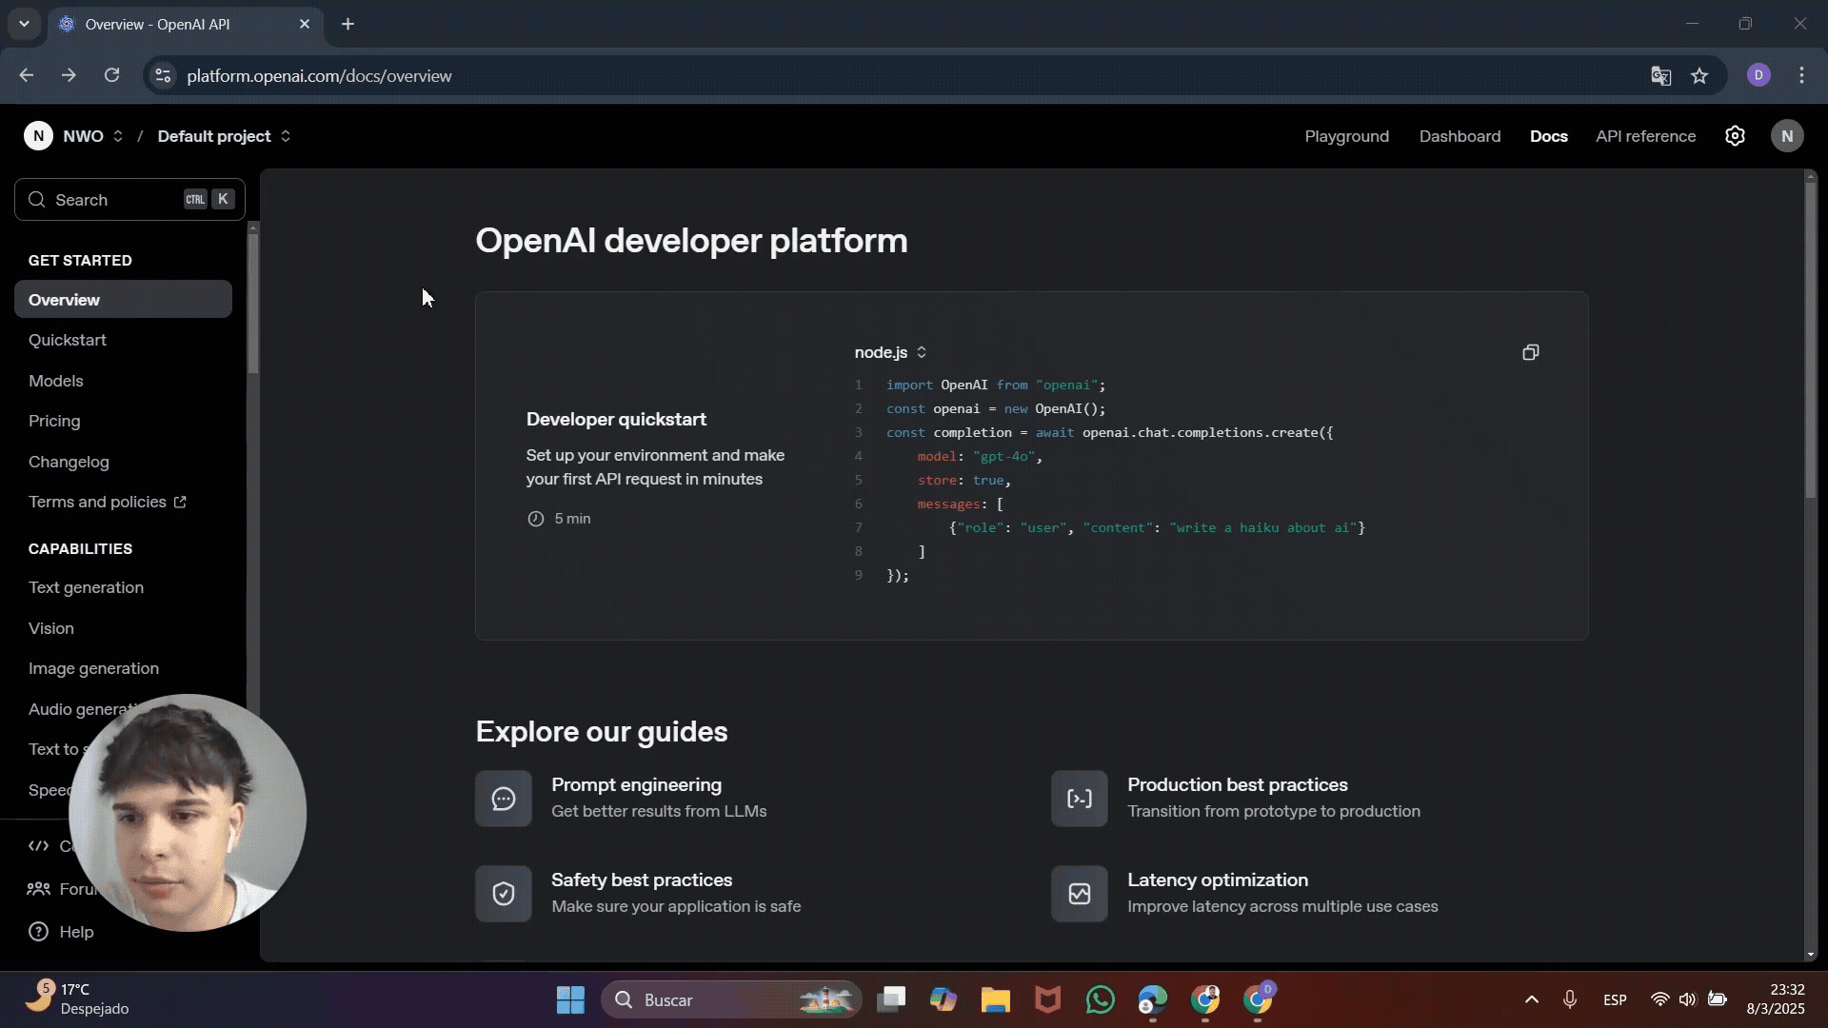Change the node.js language dropdown
Viewport: 1828px width, 1028px height.
point(890,352)
